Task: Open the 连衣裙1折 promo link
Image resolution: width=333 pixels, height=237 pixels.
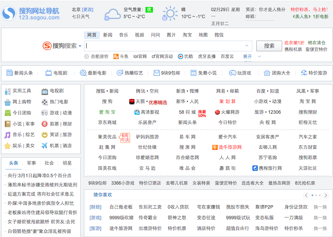Action: tap(294, 43)
